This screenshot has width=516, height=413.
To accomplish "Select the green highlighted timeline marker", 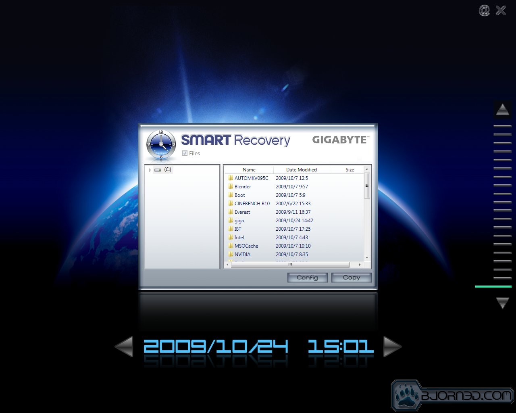I will tap(493, 287).
